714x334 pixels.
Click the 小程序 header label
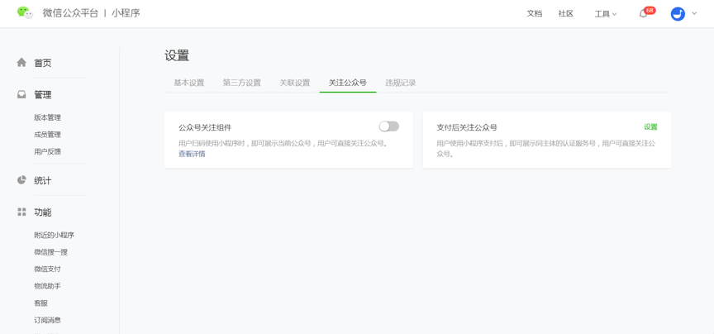point(126,12)
